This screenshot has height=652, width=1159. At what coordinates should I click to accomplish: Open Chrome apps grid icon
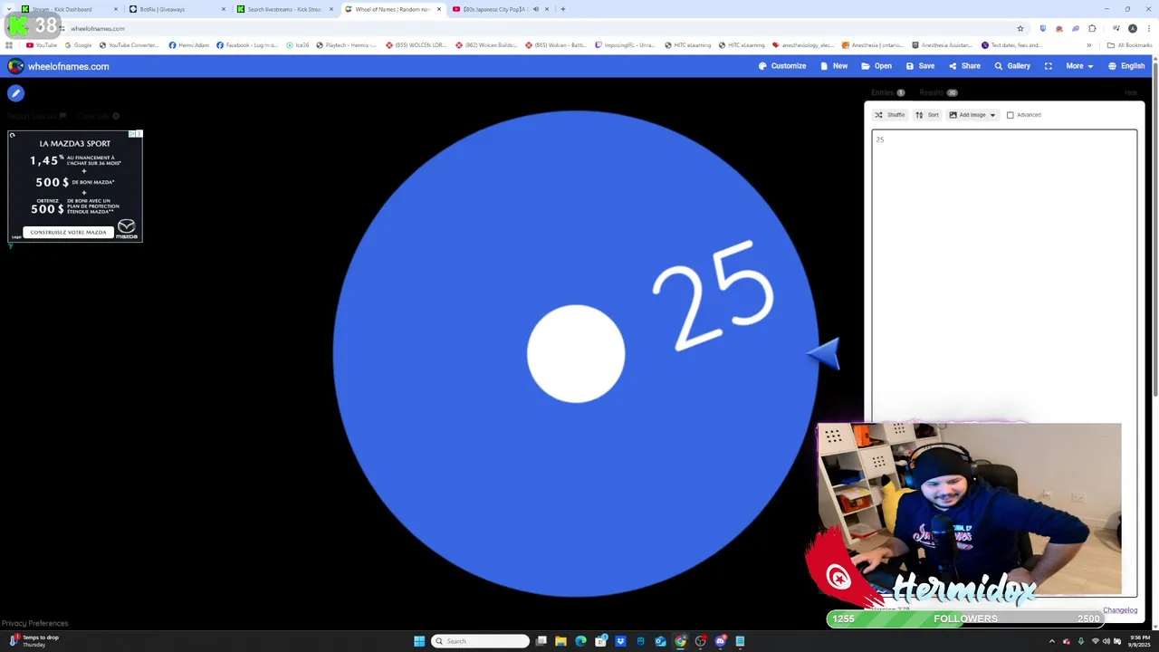tap(9, 45)
